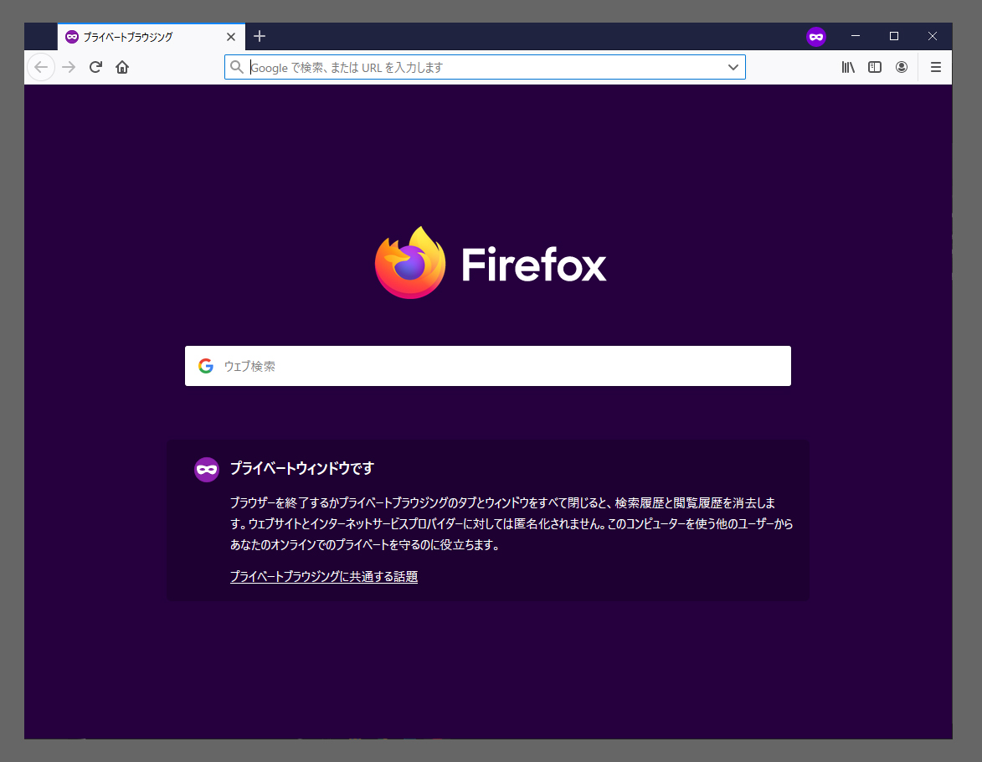
Task: Open the home page with house icon
Action: pyautogui.click(x=122, y=67)
